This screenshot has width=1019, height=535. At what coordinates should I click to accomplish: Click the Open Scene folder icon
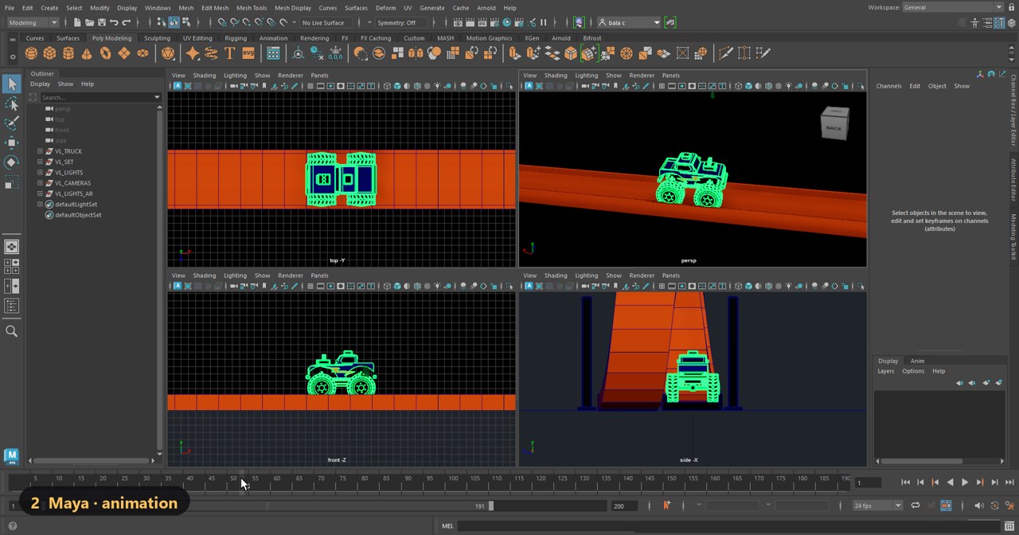pos(88,22)
